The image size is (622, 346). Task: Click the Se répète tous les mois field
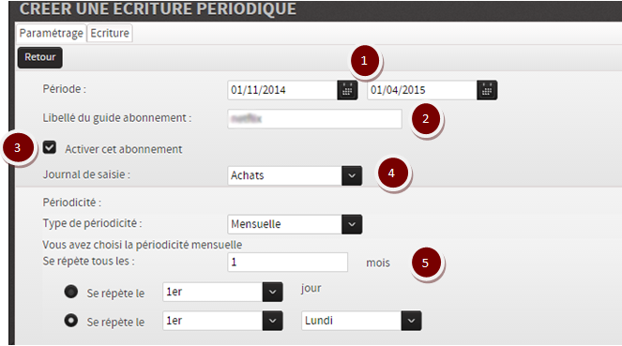tap(288, 262)
